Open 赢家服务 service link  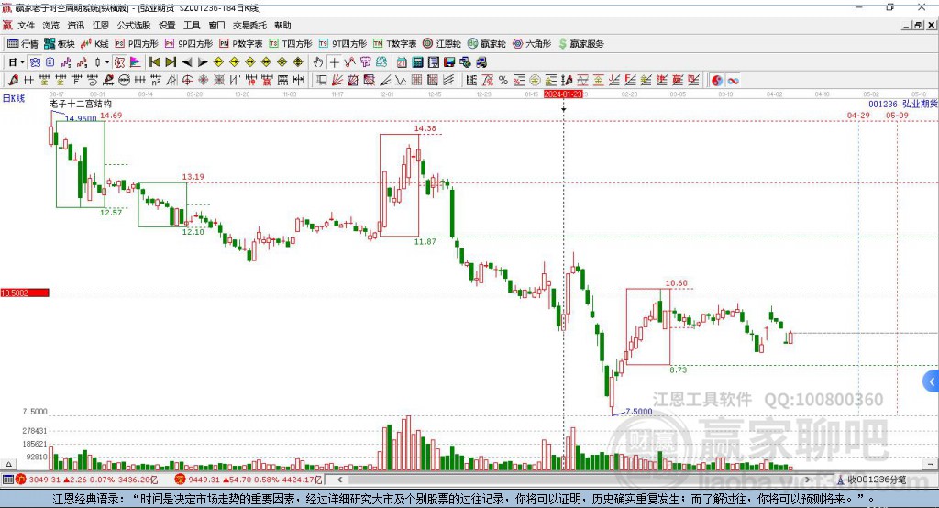(x=580, y=44)
